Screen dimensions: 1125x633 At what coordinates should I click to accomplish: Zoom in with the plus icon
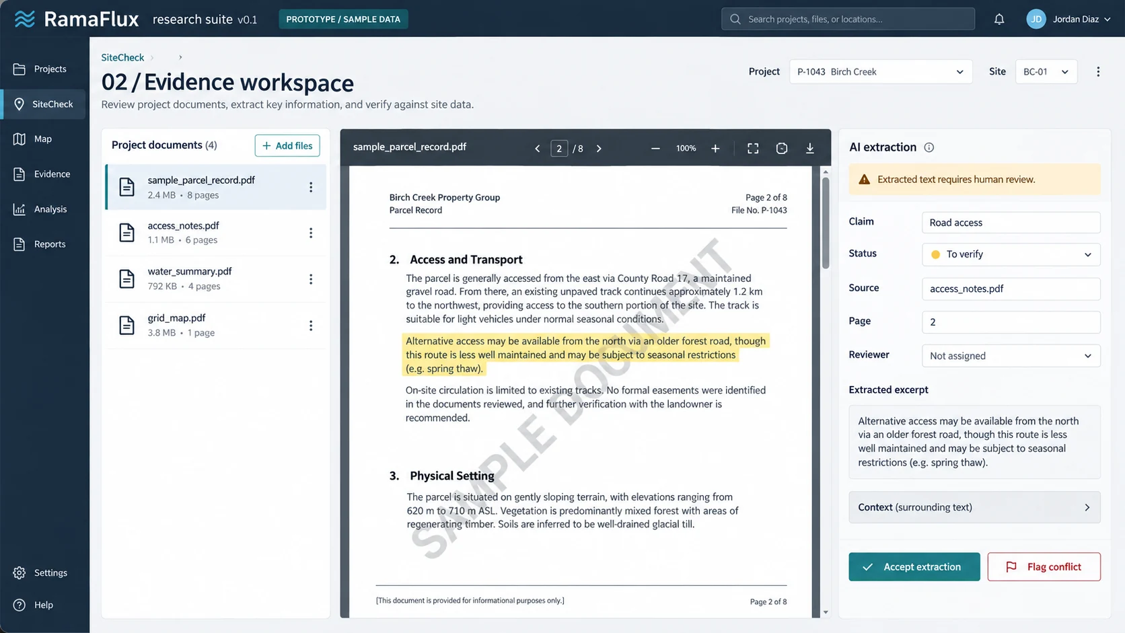click(x=715, y=148)
